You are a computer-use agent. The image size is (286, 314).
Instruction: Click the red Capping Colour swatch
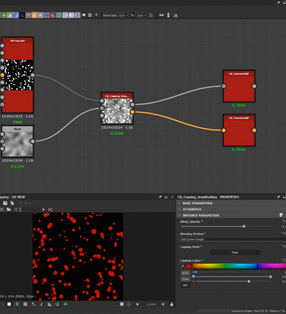point(188,267)
